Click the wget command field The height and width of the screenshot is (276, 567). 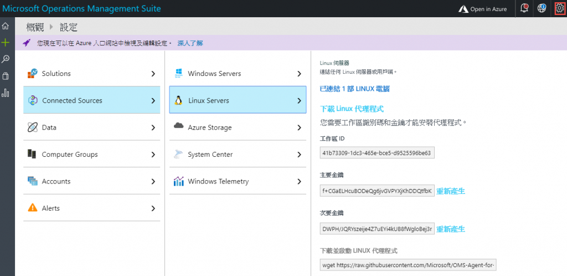pyautogui.click(x=409, y=265)
